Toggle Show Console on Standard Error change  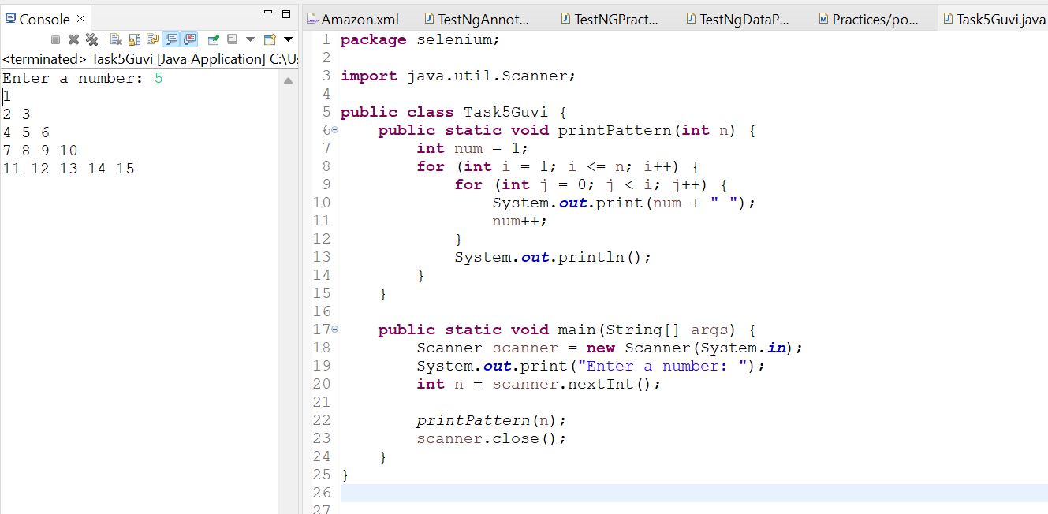pos(189,39)
